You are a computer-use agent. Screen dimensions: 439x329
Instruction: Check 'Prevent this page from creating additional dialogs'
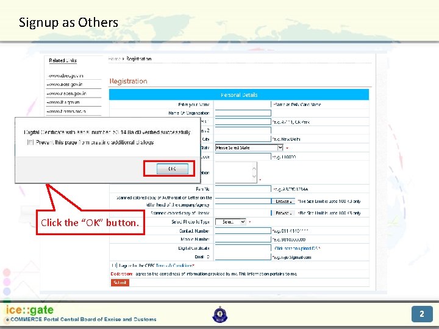pos(30,143)
